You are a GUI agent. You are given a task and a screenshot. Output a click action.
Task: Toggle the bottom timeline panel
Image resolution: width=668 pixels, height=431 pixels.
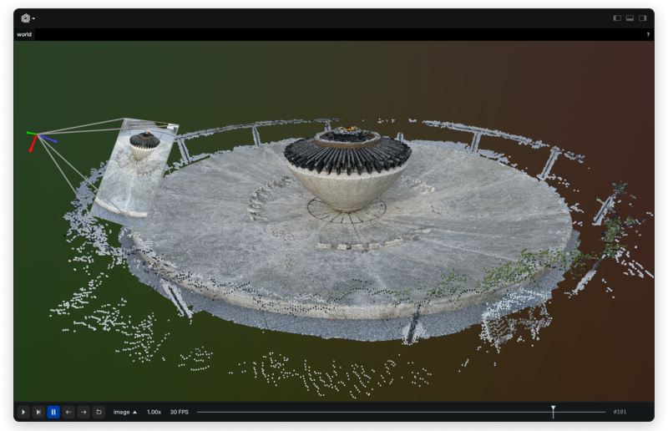pyautogui.click(x=630, y=18)
